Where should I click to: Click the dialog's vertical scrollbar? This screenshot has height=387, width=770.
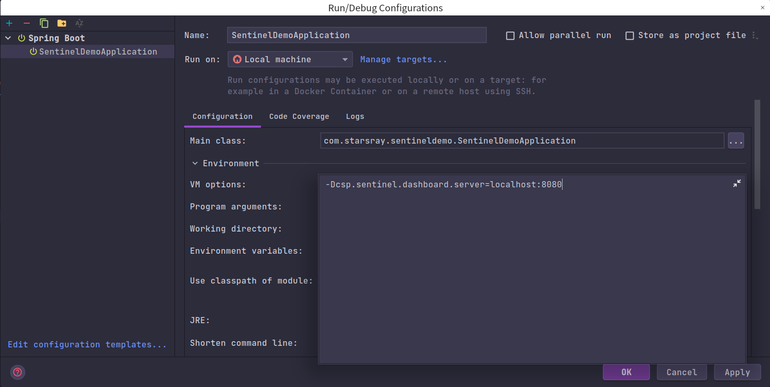(x=757, y=154)
